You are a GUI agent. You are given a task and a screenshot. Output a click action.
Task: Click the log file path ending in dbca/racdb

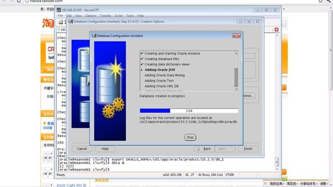click(188, 122)
